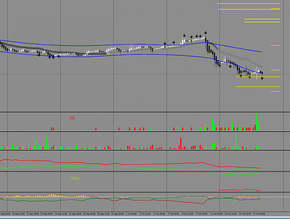Select the "17 Oct 04:00" time axis label
Image resolution: width=290 pixels, height=219 pixels.
259,214
